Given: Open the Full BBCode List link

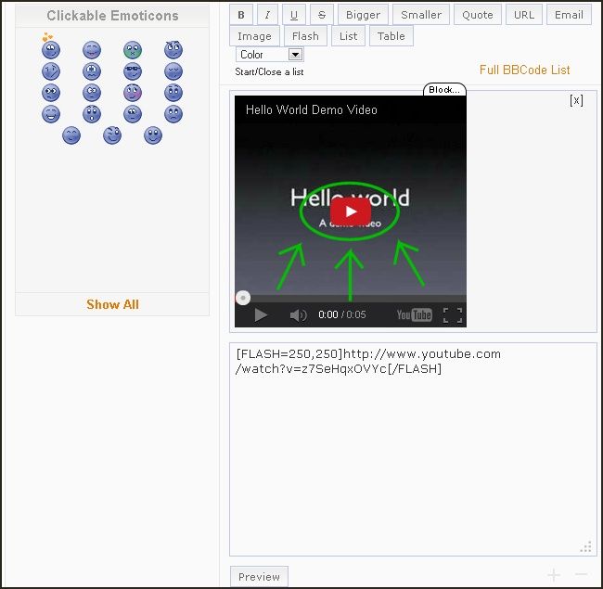Looking at the screenshot, I should [x=524, y=70].
